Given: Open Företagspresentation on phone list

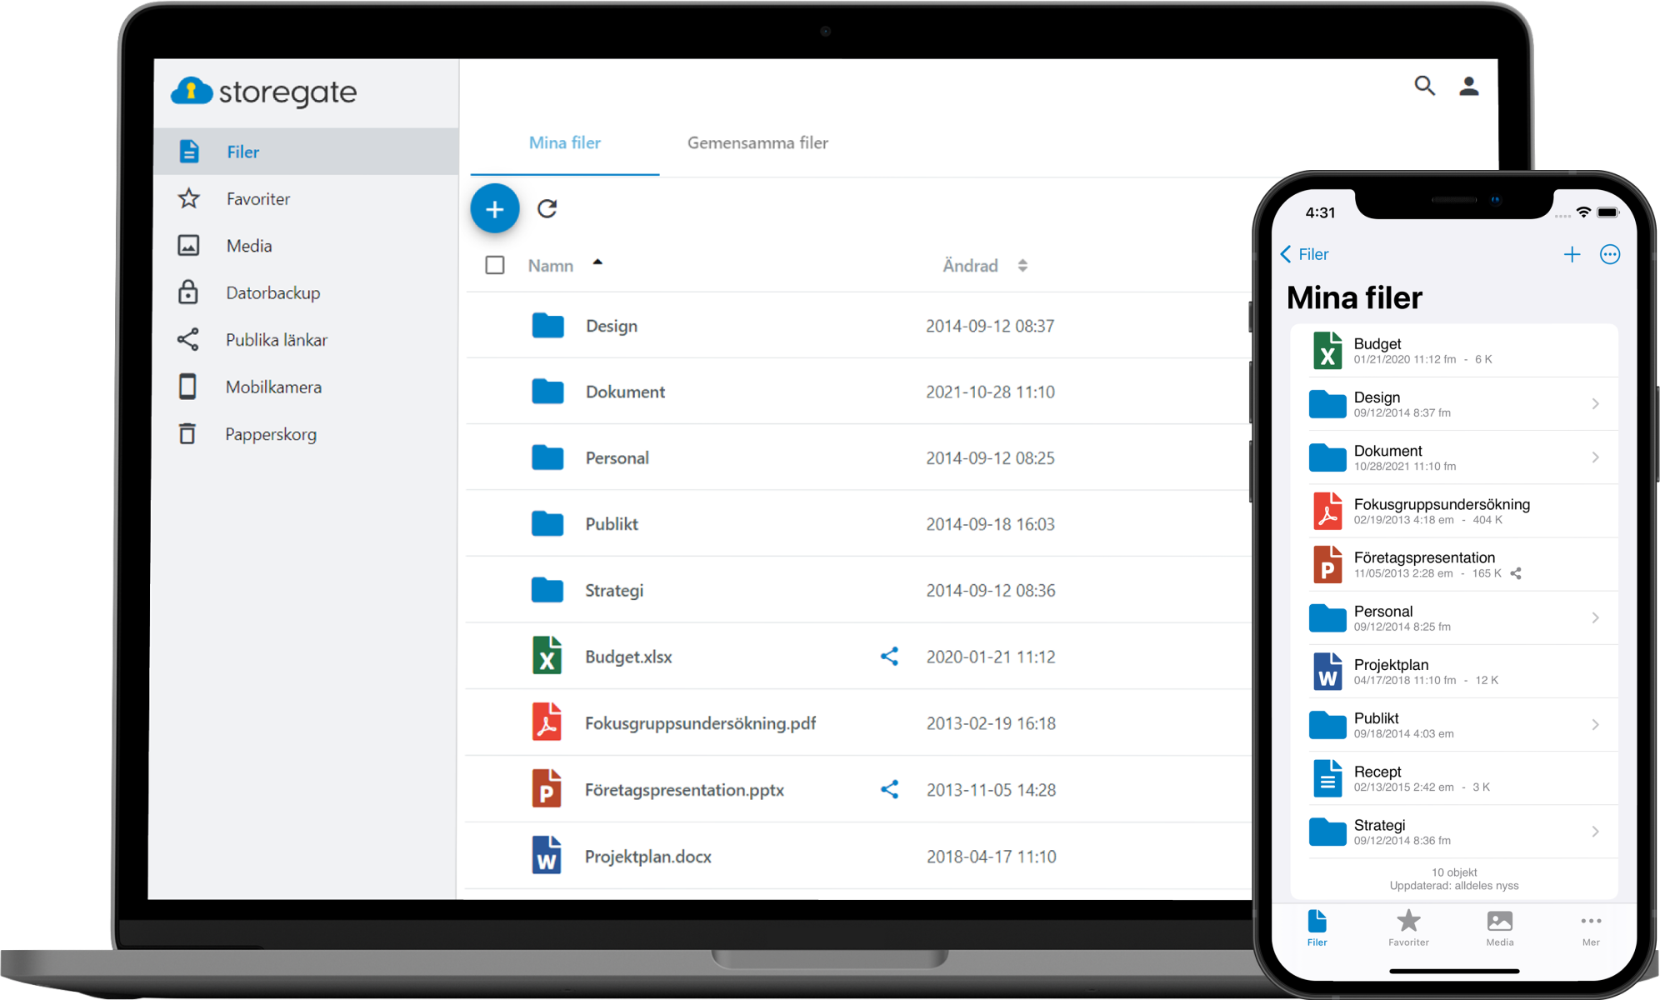Looking at the screenshot, I should pos(1454,564).
